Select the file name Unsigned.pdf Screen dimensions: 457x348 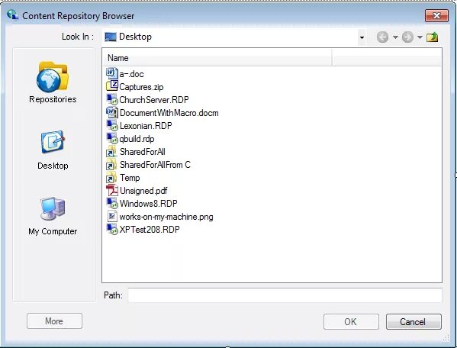(143, 191)
